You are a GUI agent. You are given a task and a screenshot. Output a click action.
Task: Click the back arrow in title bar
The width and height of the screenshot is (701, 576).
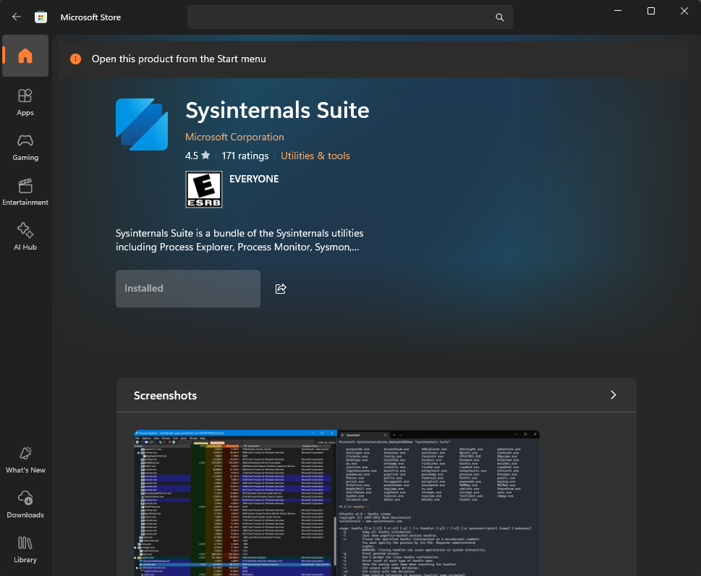point(17,17)
